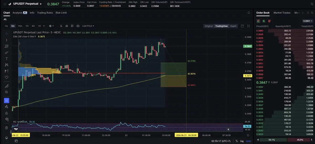Remove all drawings with the trash icon
The height and width of the screenshot is (144, 315).
tap(6, 128)
